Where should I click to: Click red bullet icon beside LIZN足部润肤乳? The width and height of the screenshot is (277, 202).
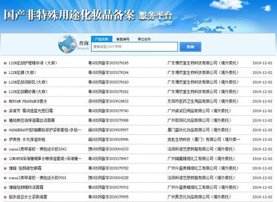(x=6, y=82)
